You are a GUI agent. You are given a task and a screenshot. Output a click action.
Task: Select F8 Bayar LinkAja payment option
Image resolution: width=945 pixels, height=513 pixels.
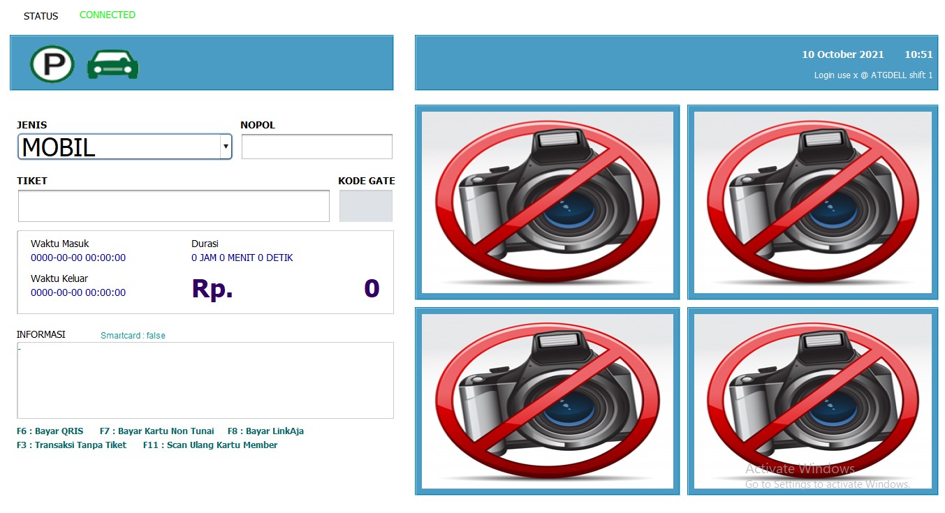pyautogui.click(x=265, y=431)
